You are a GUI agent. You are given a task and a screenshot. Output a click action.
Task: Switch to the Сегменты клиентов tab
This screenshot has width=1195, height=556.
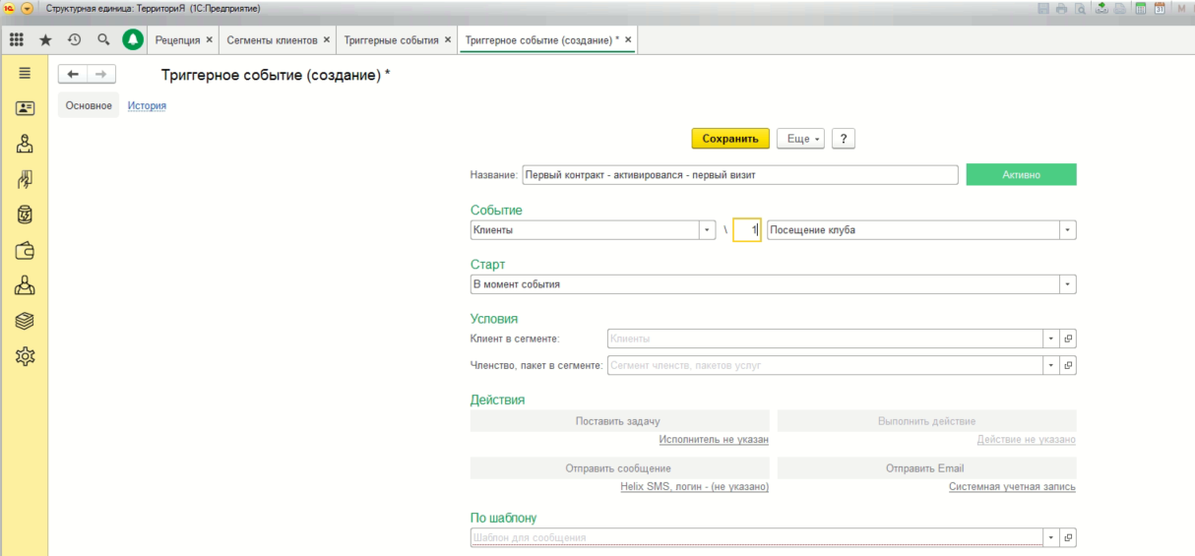[272, 40]
